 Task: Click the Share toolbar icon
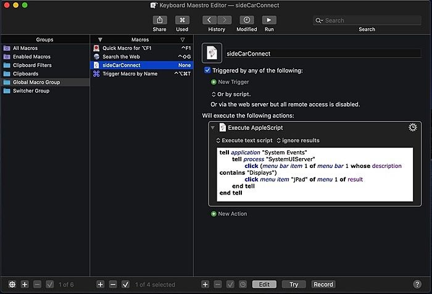coord(159,20)
